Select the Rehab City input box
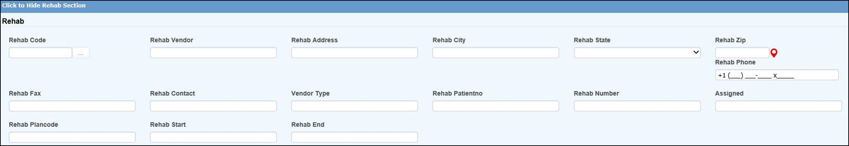The height and width of the screenshot is (146, 849). point(495,53)
